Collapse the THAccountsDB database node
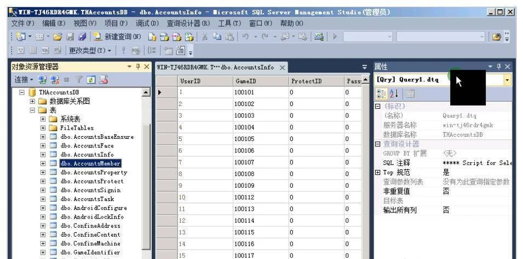The width and height of the screenshot is (523, 259). pos(22,93)
